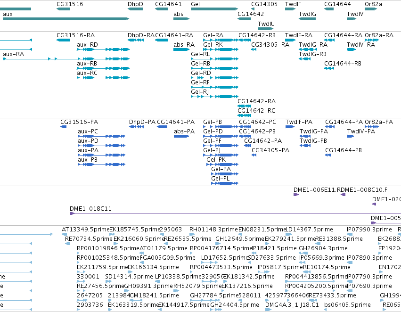The width and height of the screenshot is (401, 312).
Task: Select the LD14367.5prime EST feature
Action: (289, 234)
